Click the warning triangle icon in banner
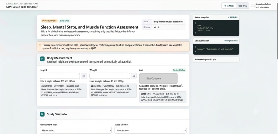The width and height of the screenshot is (278, 134). click(x=40, y=45)
